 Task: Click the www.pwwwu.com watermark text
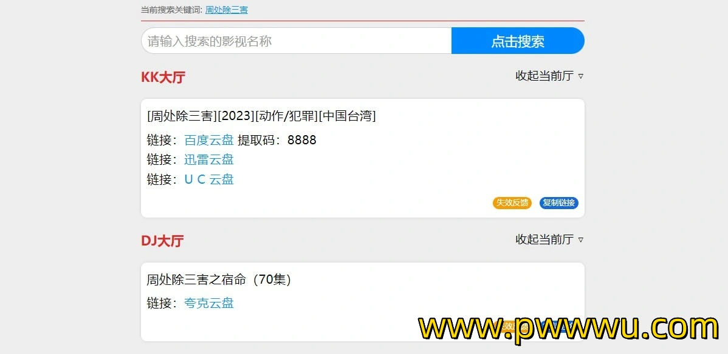tap(569, 329)
